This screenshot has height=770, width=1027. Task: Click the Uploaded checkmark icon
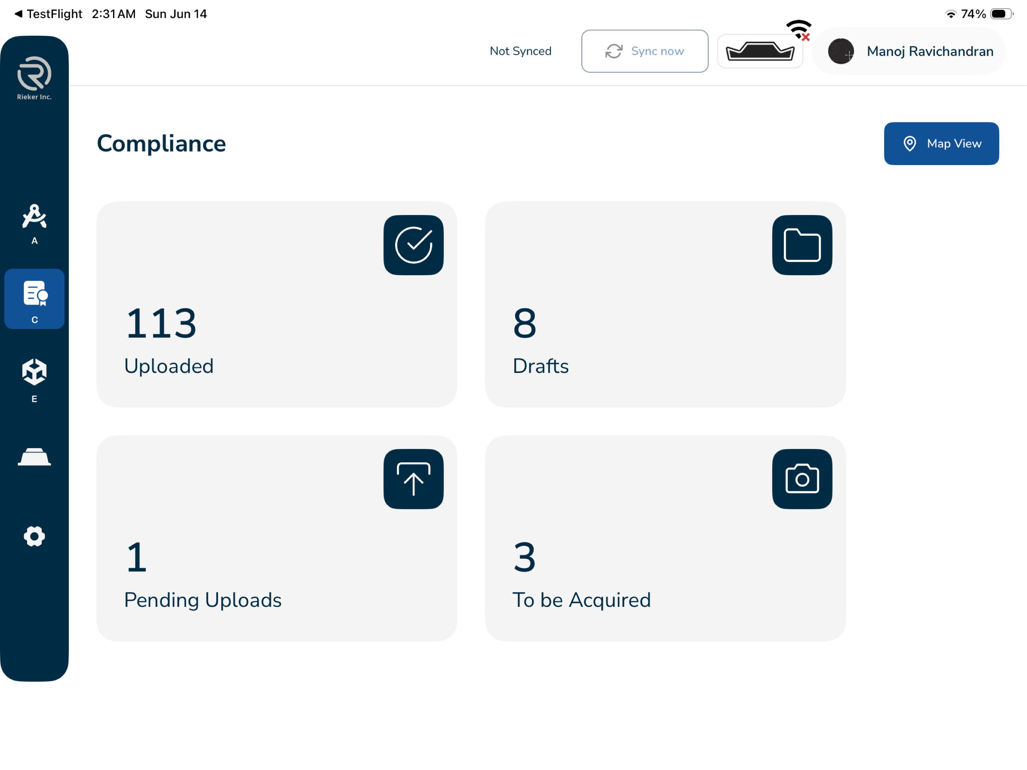[413, 245]
